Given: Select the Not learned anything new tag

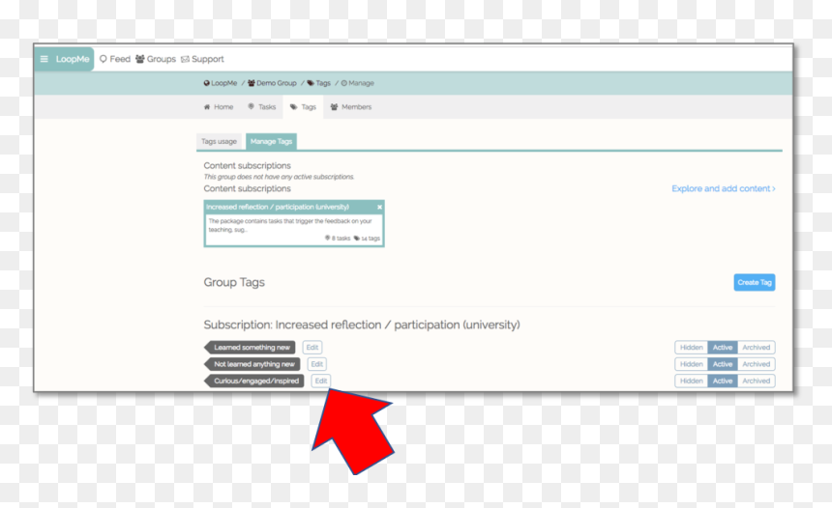Looking at the screenshot, I should pos(253,364).
